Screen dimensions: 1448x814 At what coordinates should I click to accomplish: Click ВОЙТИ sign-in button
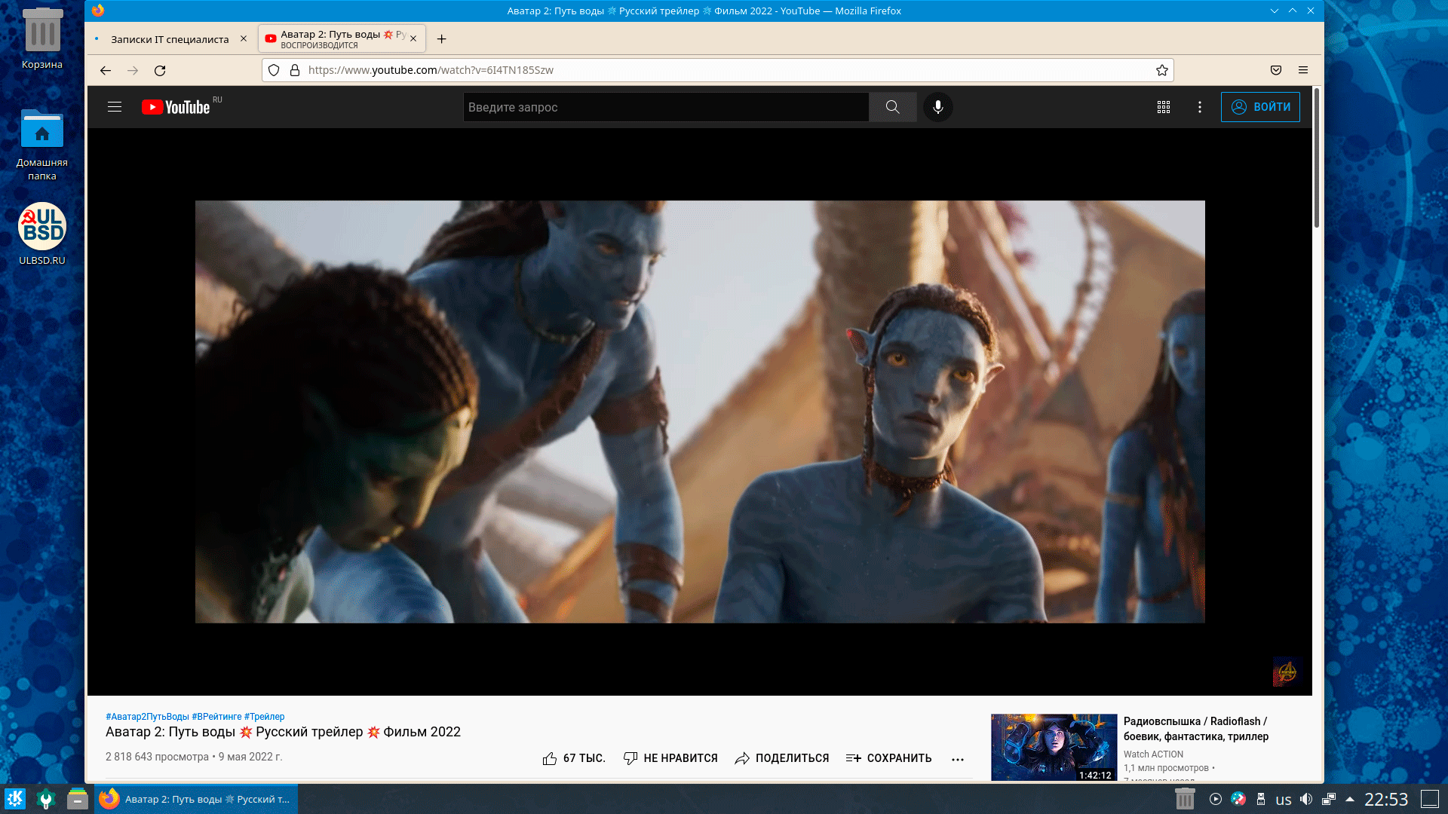(1260, 107)
